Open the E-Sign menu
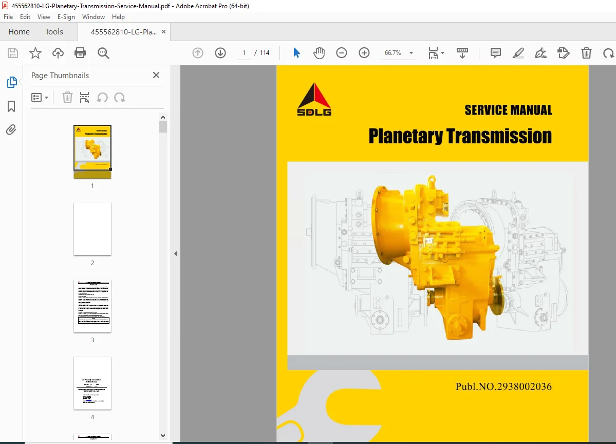 pos(66,17)
